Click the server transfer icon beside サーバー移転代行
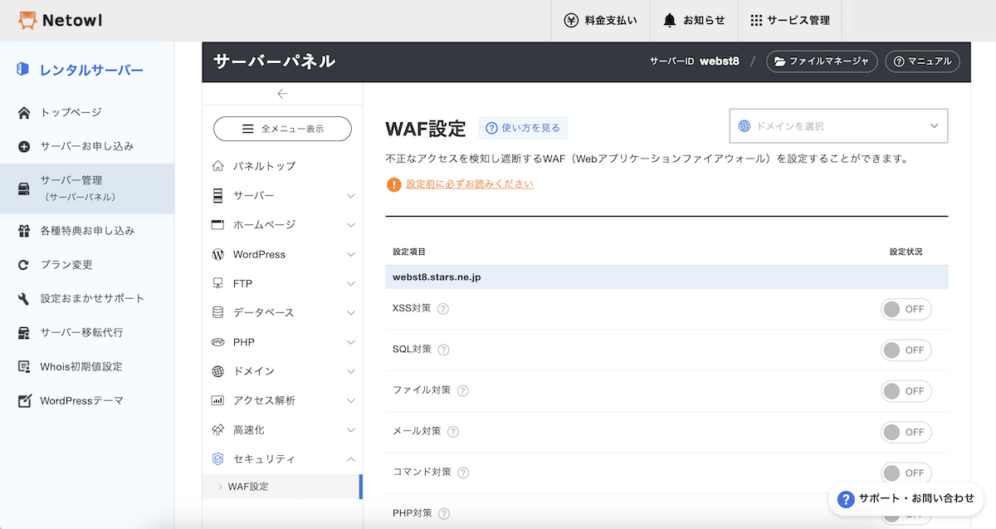Image resolution: width=996 pixels, height=529 pixels. coord(24,333)
